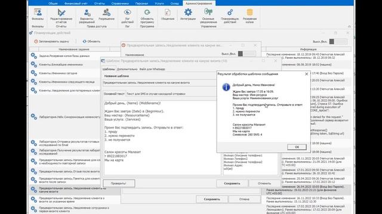Select the Администрирование ribbon tab
382x214 pixels.
coord(199,4)
